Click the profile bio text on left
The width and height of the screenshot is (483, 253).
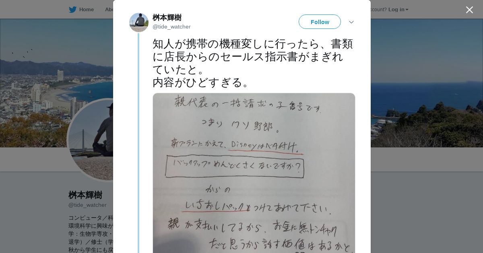tap(91, 234)
